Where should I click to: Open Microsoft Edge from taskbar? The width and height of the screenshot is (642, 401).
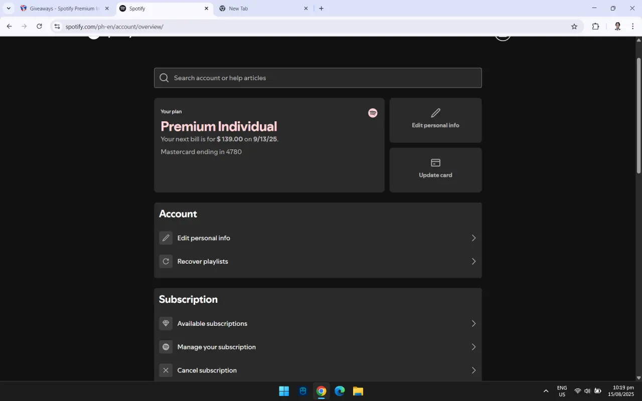[x=340, y=391]
